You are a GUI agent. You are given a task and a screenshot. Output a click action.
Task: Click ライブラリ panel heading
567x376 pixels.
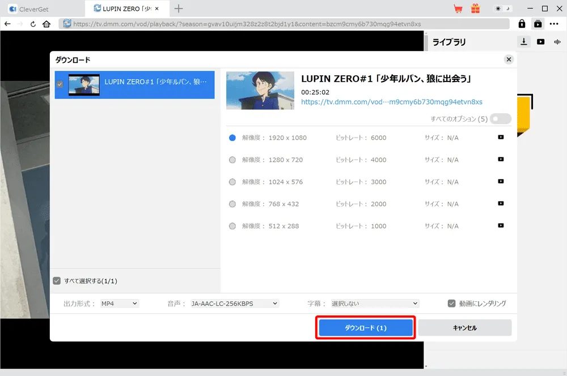coord(449,42)
